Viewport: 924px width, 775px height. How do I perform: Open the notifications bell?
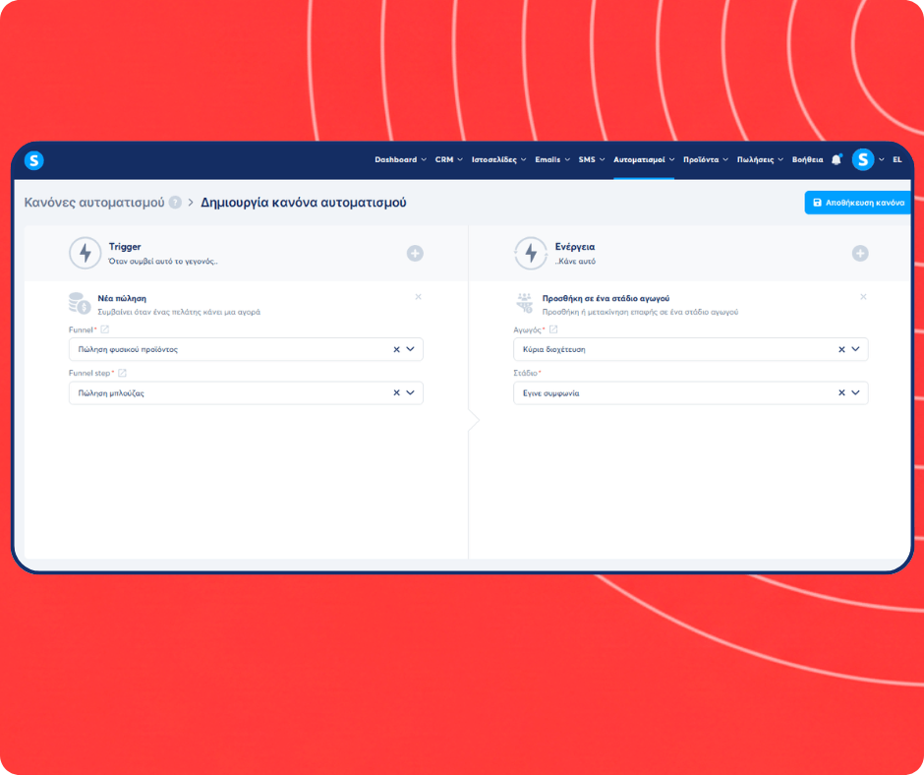tap(837, 160)
